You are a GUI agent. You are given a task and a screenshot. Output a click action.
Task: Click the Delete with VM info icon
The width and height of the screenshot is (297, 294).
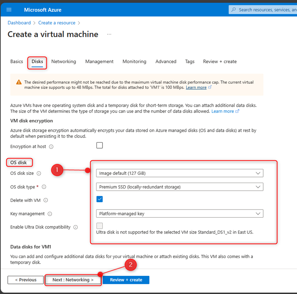point(46,200)
